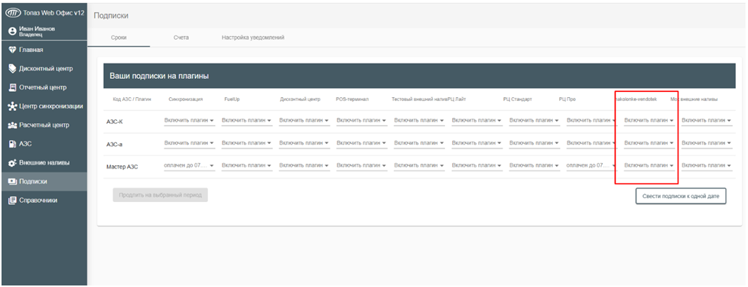
Task: Open РЦ Лайт dropdown for АЗС-К
Action: [477, 121]
